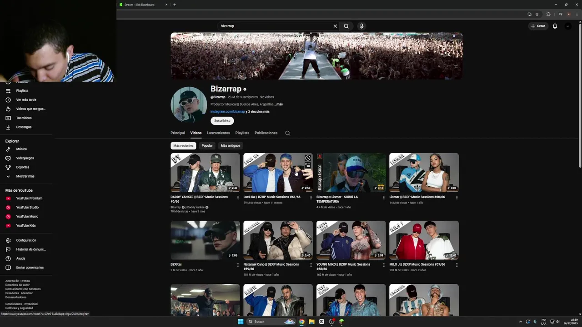Open the Daddy Yankee channel link

[x=196, y=207]
